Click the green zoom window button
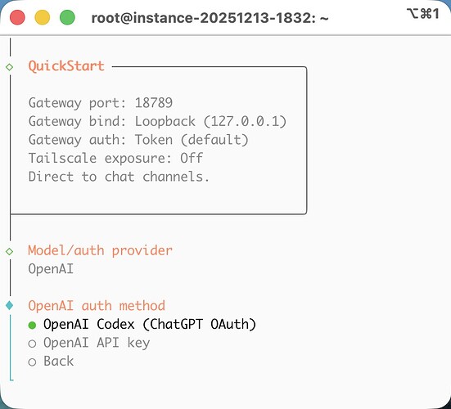This screenshot has height=409, width=451. pyautogui.click(x=67, y=17)
